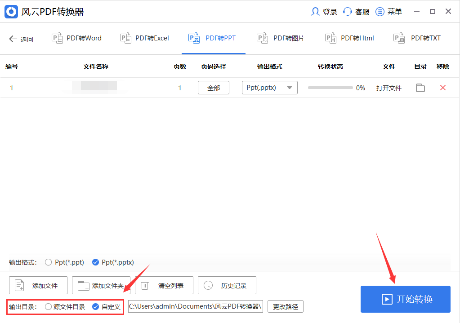Click play icon on 开始转换

387,299
